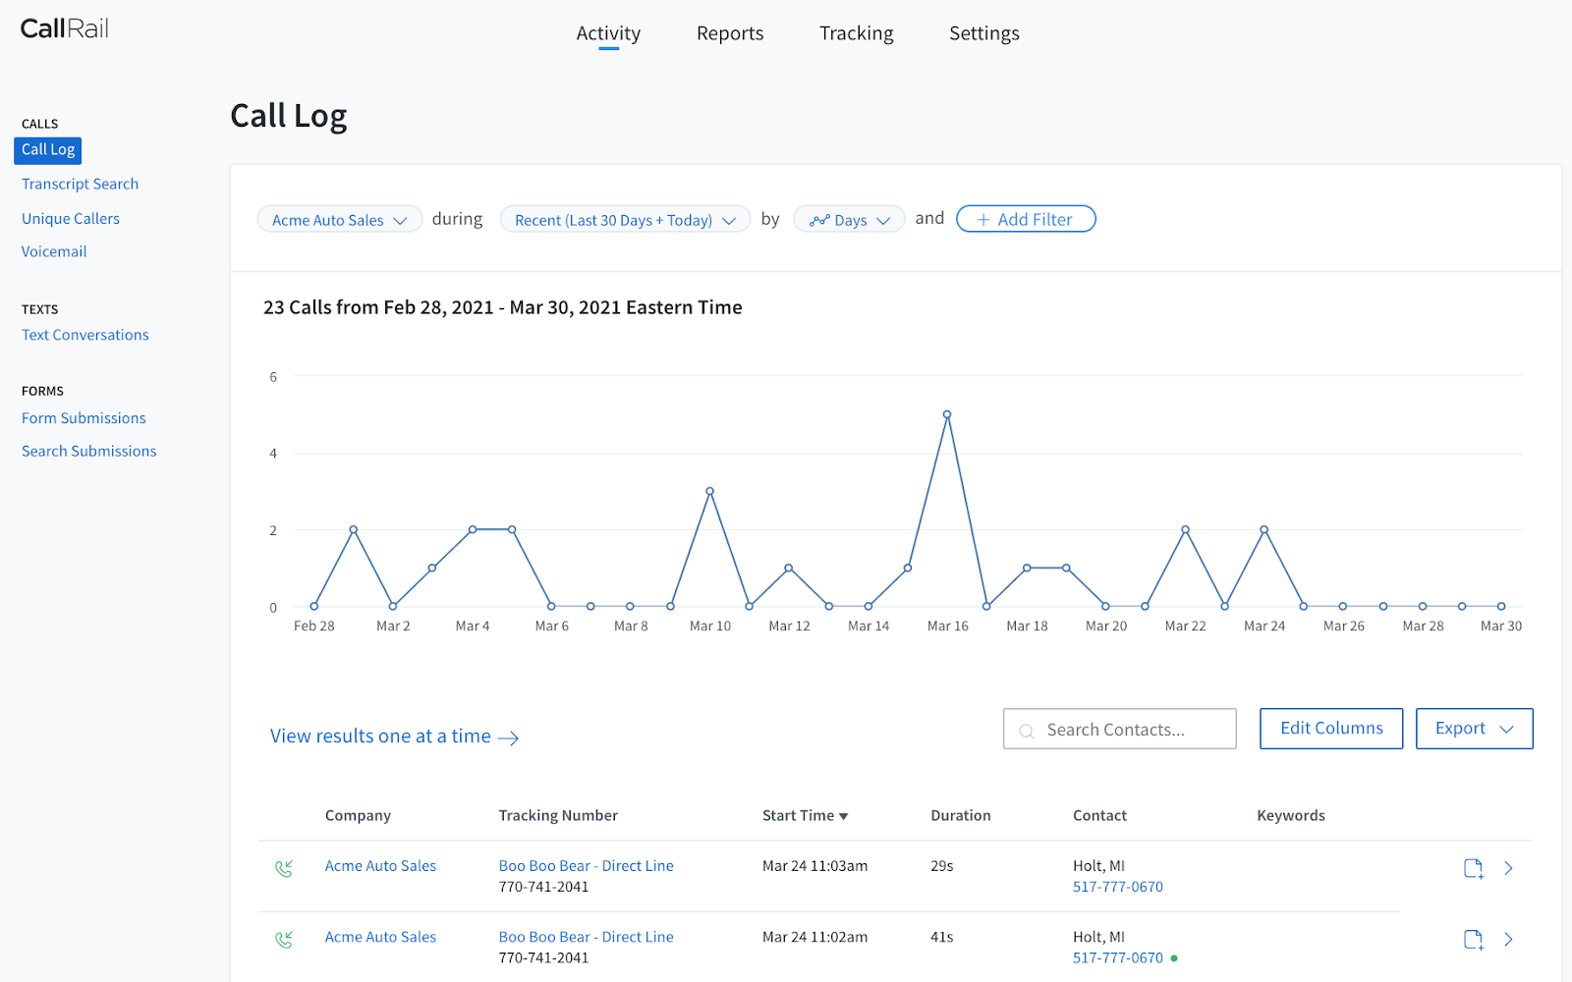Open Acme Auto Sales link in 11:02am row
Image resolution: width=1572 pixels, height=982 pixels.
(380, 937)
